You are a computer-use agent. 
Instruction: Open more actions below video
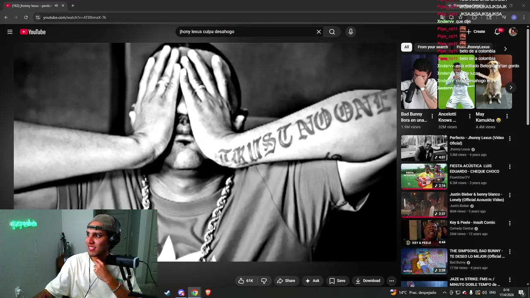click(x=392, y=281)
